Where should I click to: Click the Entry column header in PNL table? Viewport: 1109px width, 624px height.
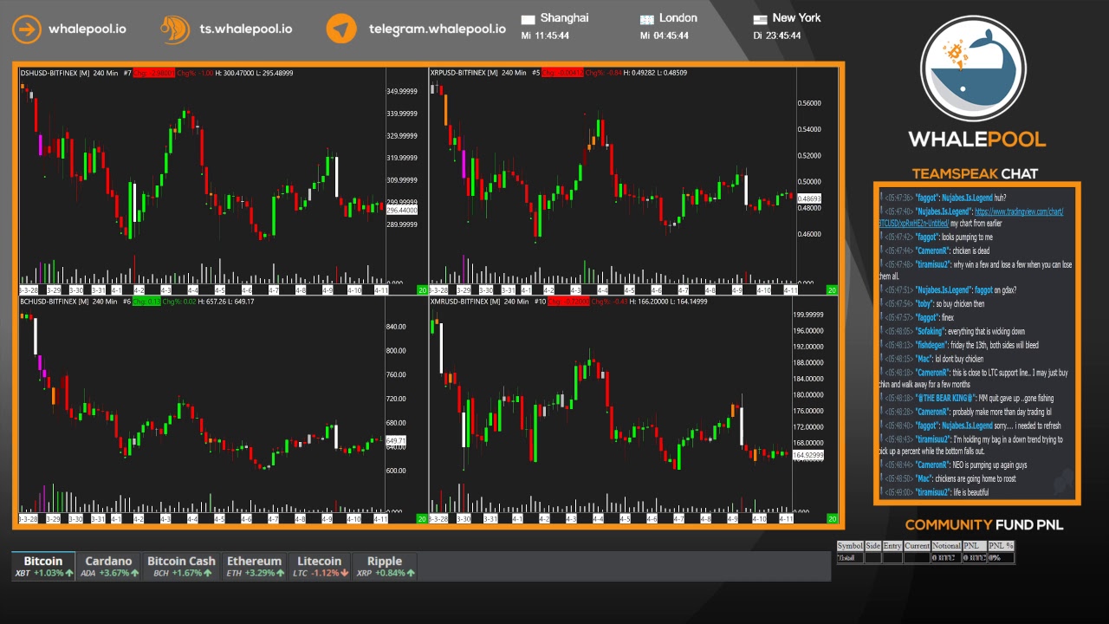892,546
